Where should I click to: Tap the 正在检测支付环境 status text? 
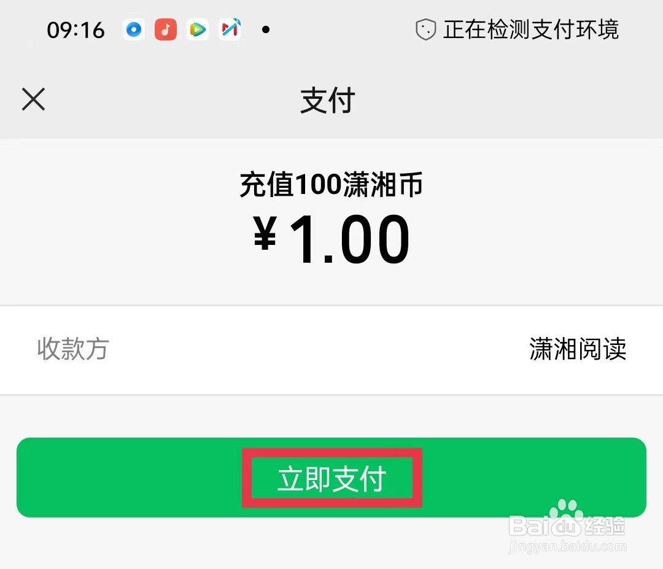(531, 29)
